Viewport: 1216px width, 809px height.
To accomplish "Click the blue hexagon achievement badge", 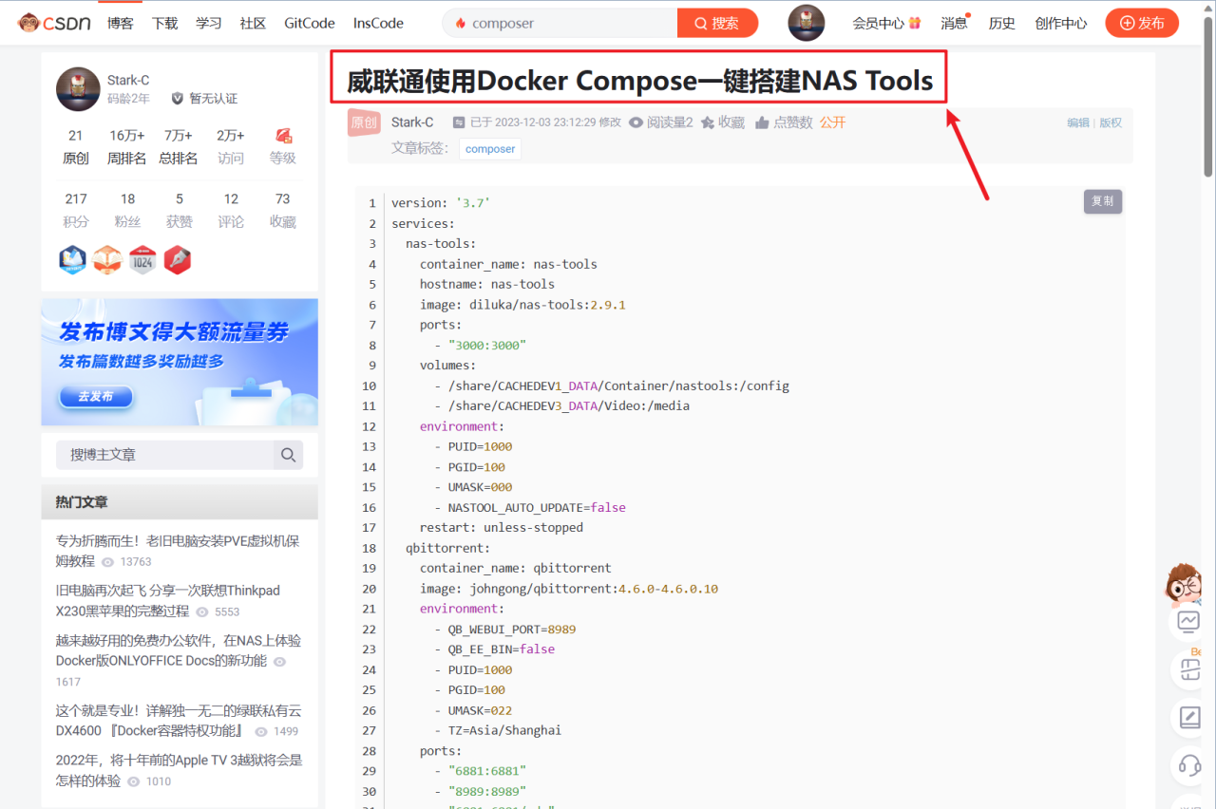I will click(x=73, y=259).
